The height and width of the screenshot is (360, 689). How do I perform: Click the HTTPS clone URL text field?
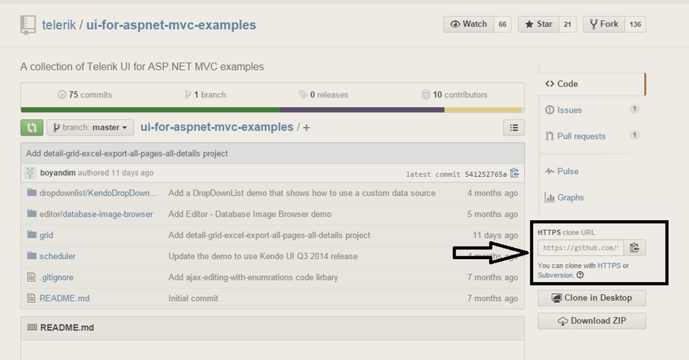(x=581, y=248)
